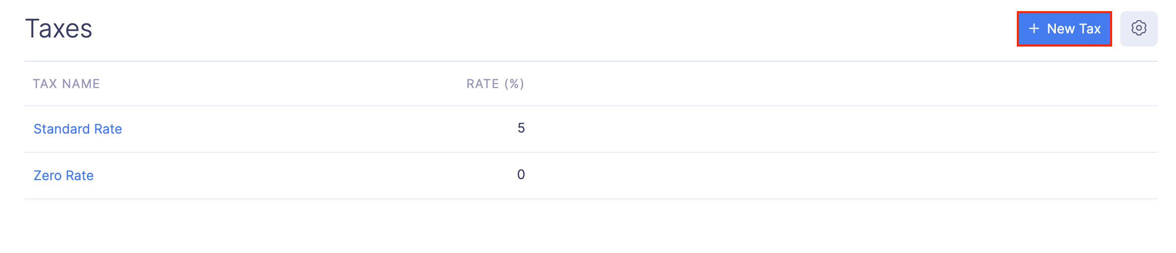Open the Zero Rate tax
The width and height of the screenshot is (1176, 253).
click(x=63, y=176)
